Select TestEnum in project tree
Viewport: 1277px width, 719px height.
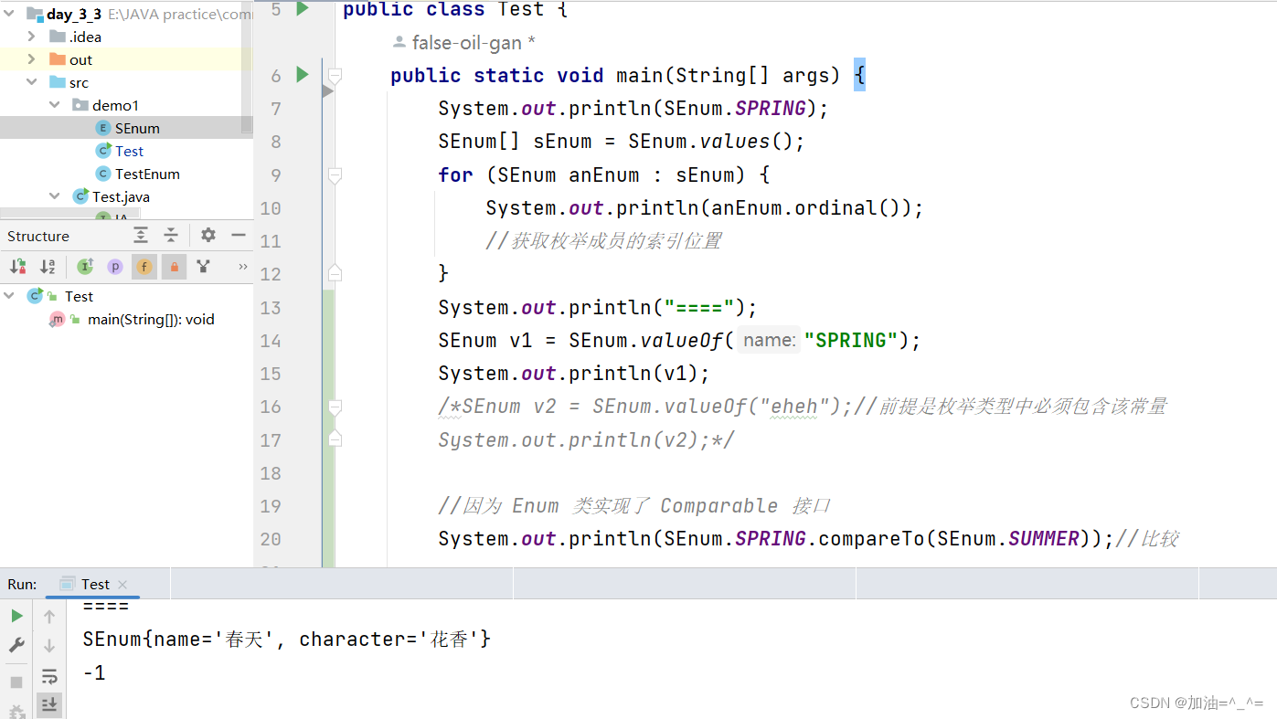[147, 174]
